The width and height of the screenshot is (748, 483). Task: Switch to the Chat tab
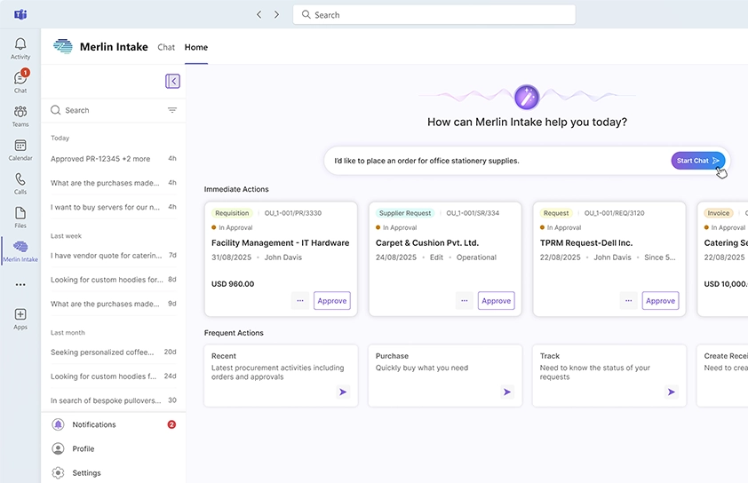tap(166, 47)
